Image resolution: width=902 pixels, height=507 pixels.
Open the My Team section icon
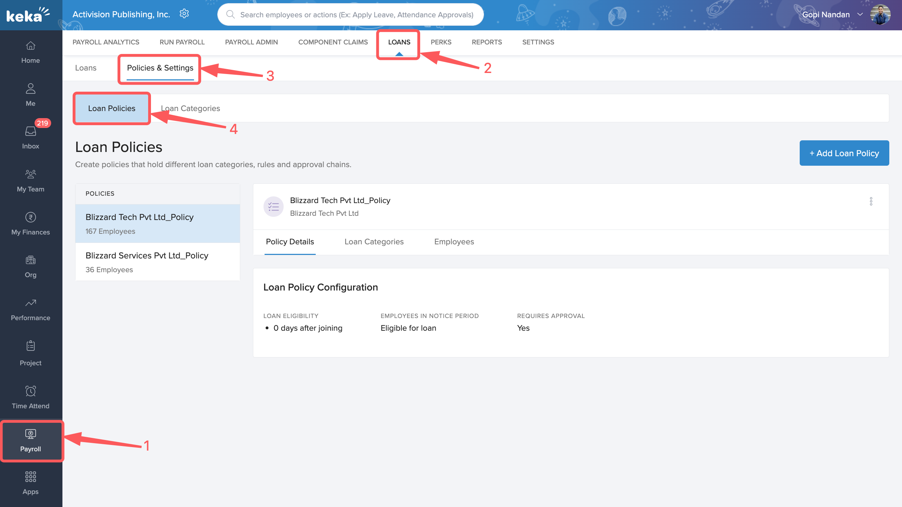31,174
